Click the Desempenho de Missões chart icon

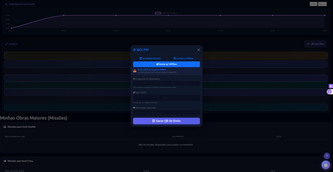pyautogui.click(x=6, y=4)
